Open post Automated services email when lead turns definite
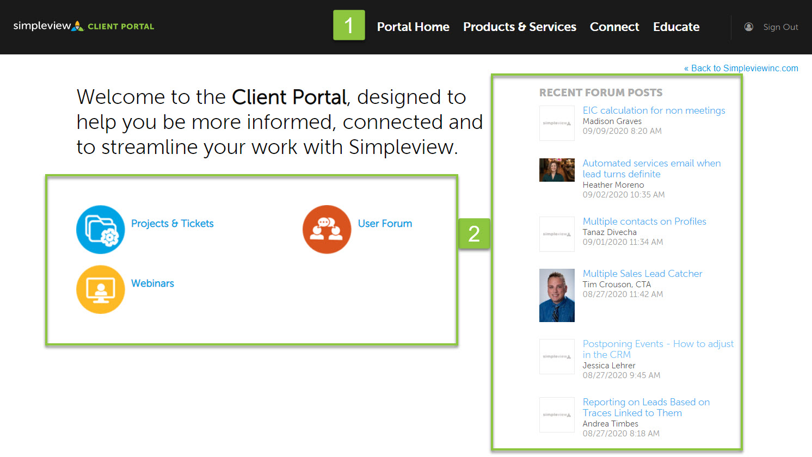Image resolution: width=812 pixels, height=457 pixels. (651, 169)
